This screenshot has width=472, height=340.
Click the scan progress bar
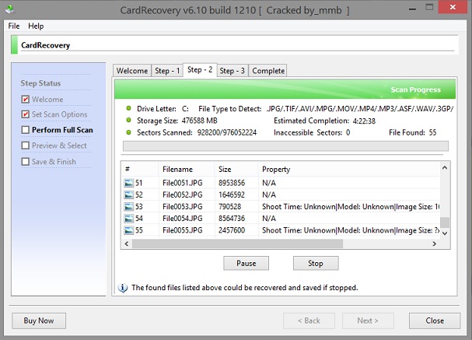coord(285,146)
